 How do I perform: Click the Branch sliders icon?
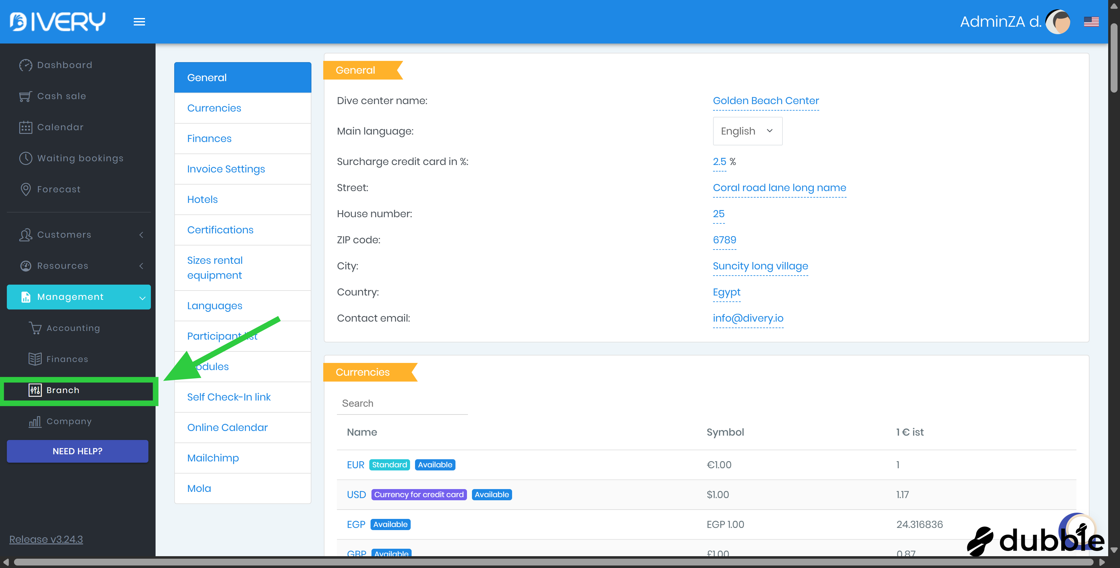tap(35, 390)
